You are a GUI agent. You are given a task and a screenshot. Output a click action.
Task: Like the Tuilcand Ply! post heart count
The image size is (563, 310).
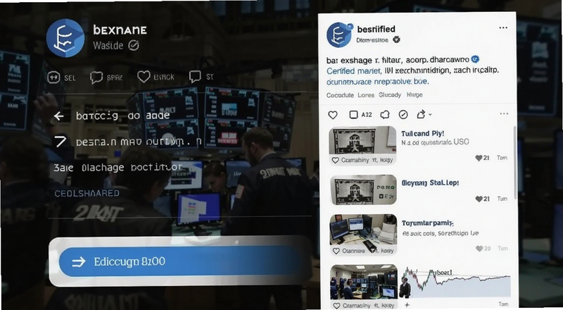482,158
